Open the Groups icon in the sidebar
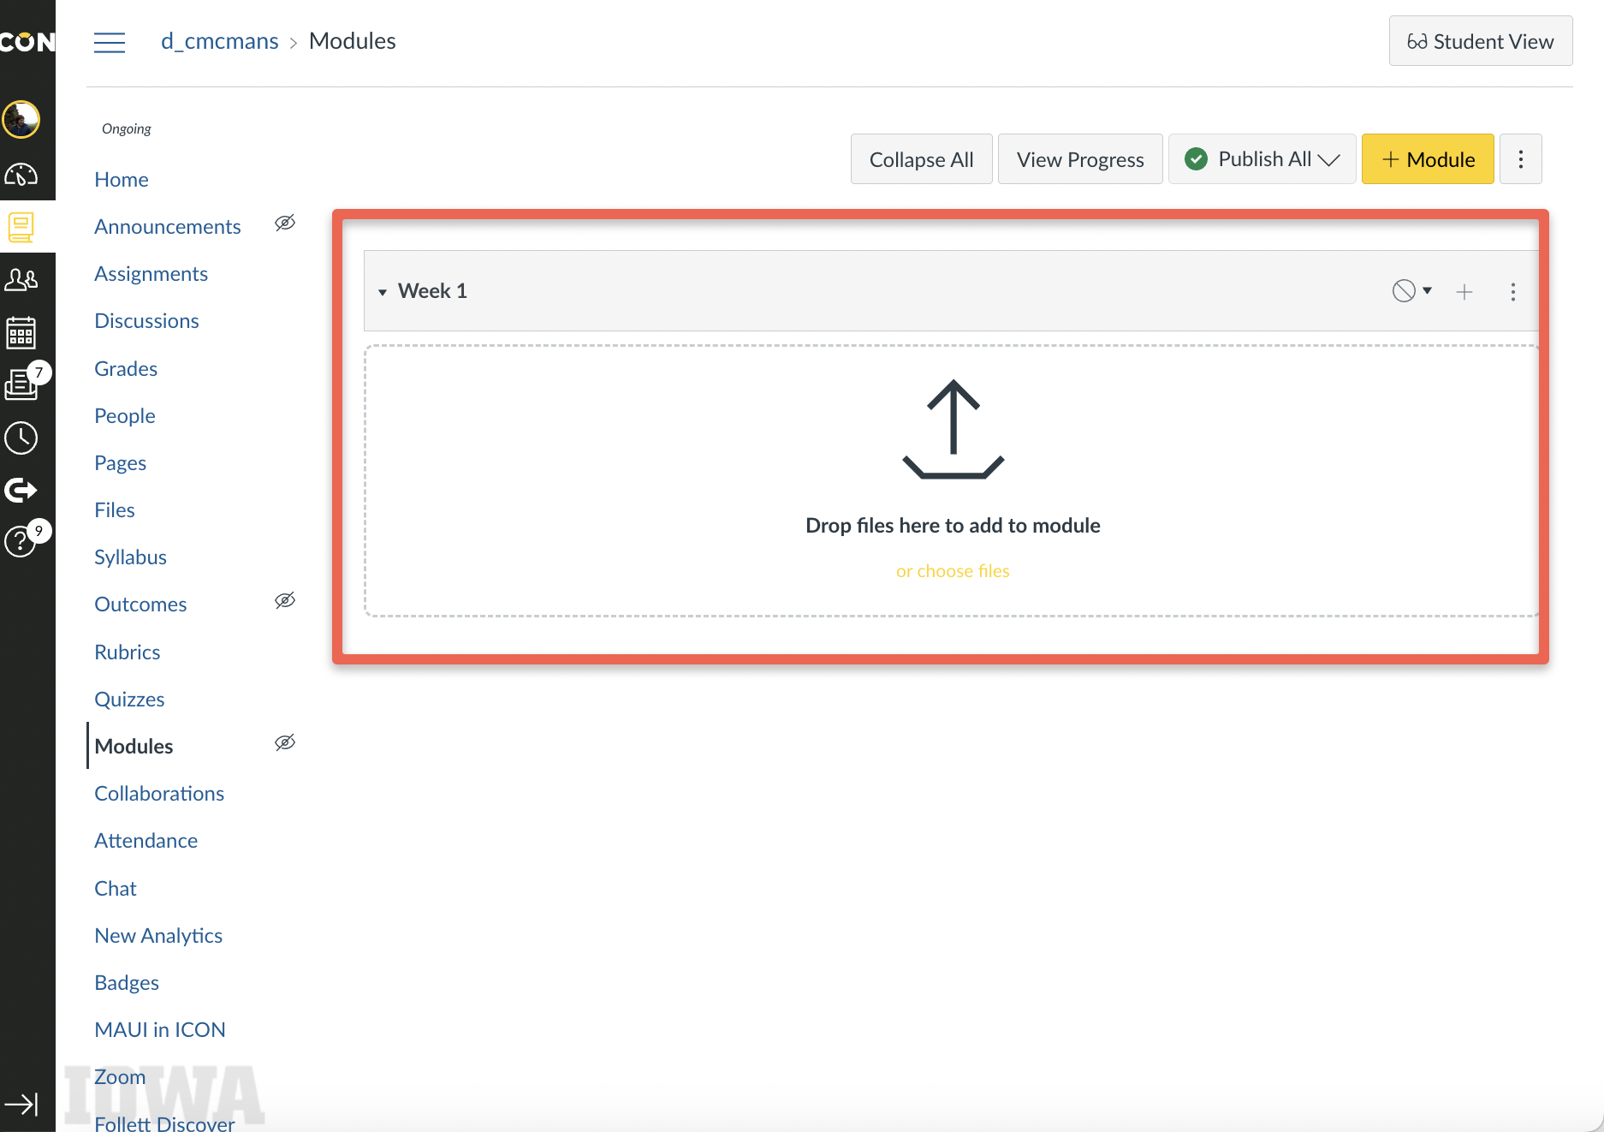 (x=21, y=278)
